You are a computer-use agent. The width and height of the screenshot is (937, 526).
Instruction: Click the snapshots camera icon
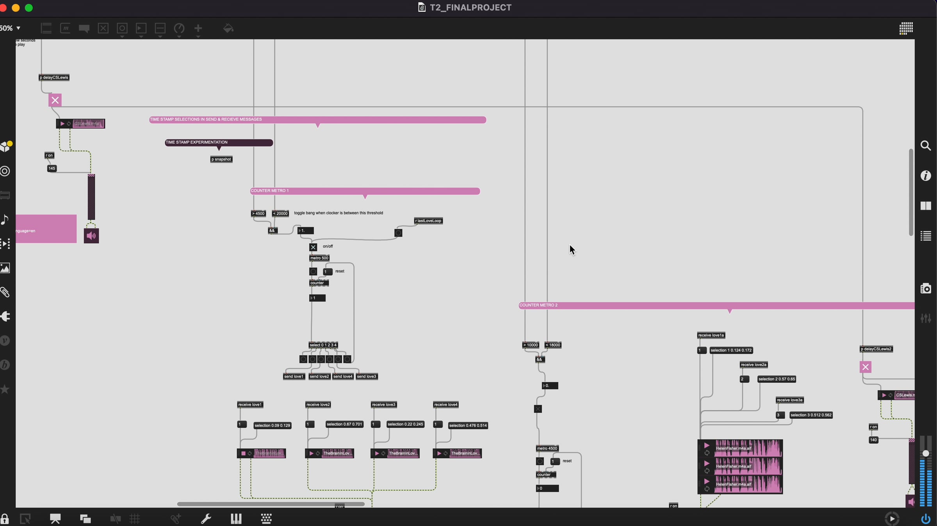(x=925, y=289)
